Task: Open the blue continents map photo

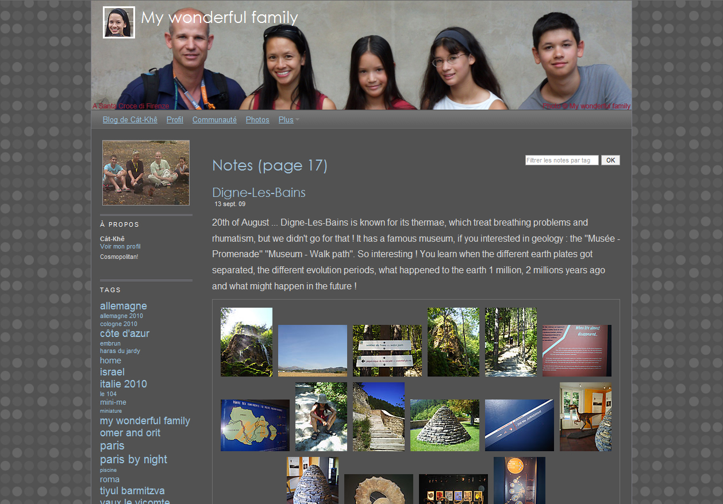Action: click(255, 425)
